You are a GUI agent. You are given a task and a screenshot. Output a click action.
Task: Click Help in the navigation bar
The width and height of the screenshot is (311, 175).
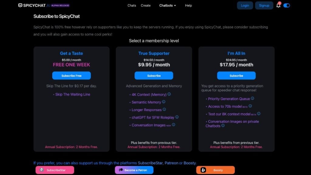[188, 5]
